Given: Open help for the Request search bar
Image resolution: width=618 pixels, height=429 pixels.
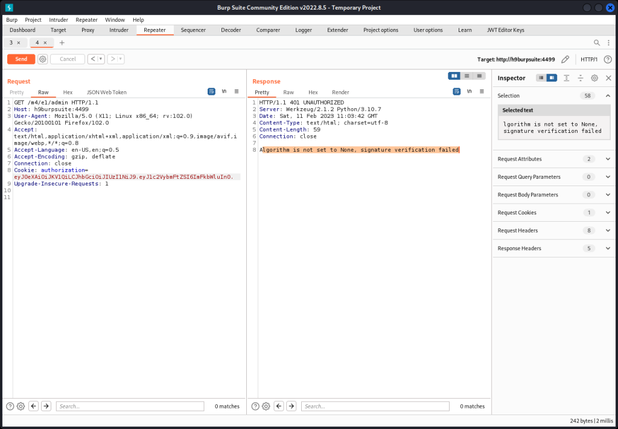Looking at the screenshot, I should tap(10, 406).
